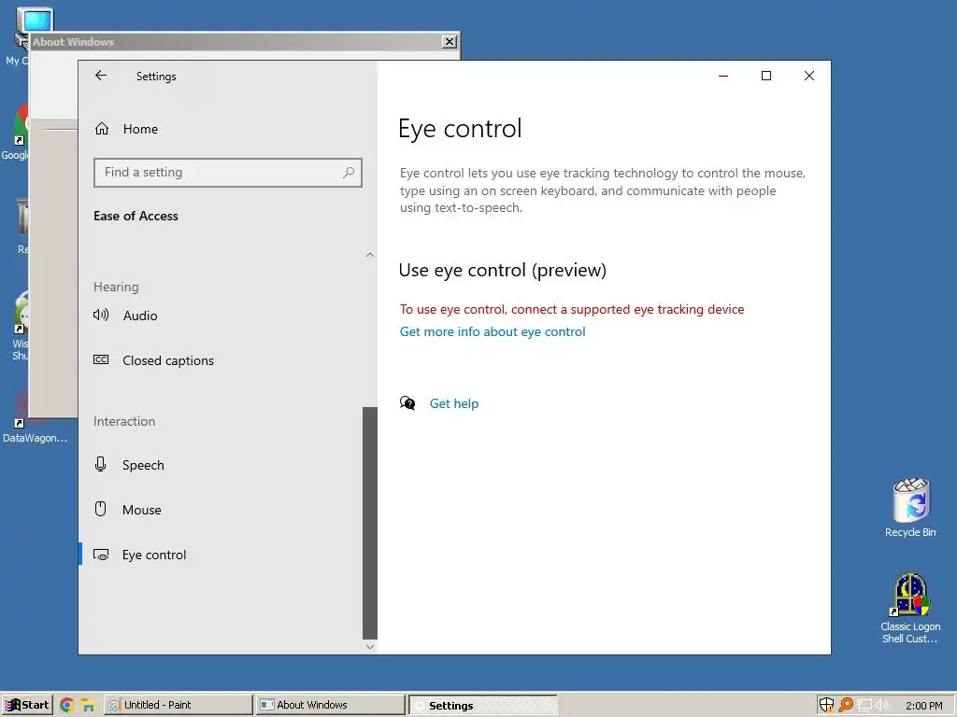Minimize the Settings window
The image size is (957, 717).
[723, 76]
